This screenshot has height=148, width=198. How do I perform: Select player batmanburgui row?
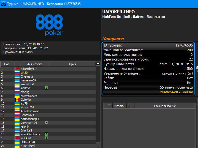(x=48, y=119)
